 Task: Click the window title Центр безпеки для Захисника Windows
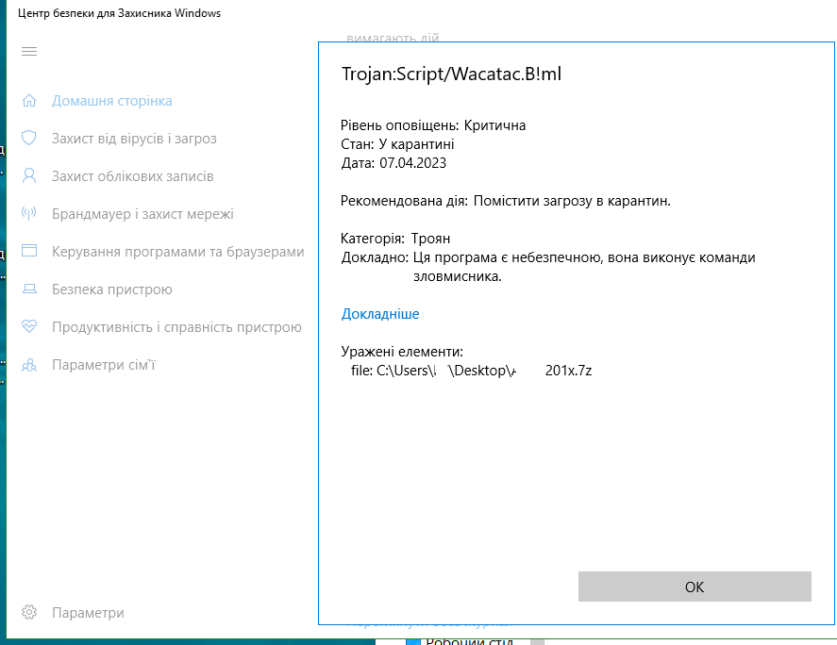(x=119, y=13)
